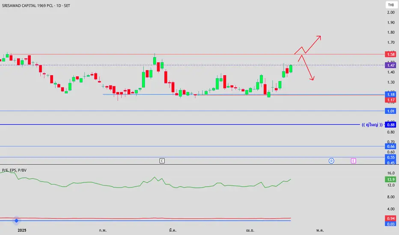
Task: Click the 1.70 price scale value
Action: [x=391, y=42]
